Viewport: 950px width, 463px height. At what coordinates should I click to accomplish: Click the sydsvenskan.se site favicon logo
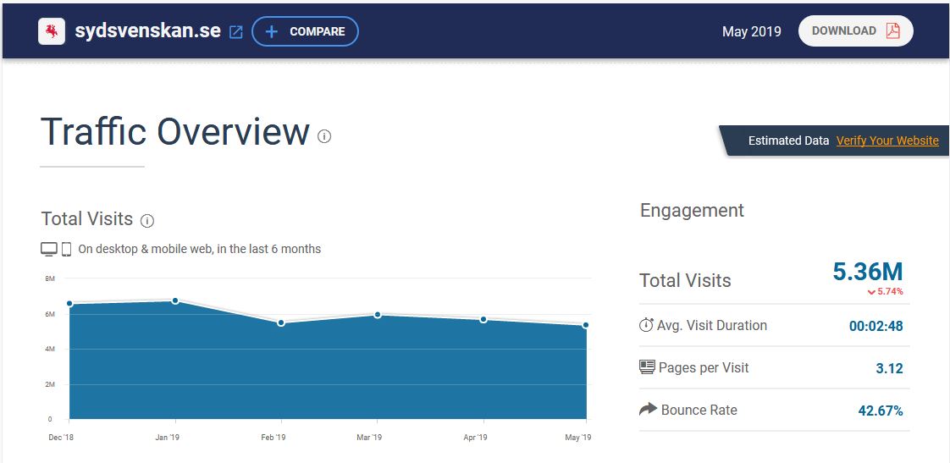click(x=52, y=31)
